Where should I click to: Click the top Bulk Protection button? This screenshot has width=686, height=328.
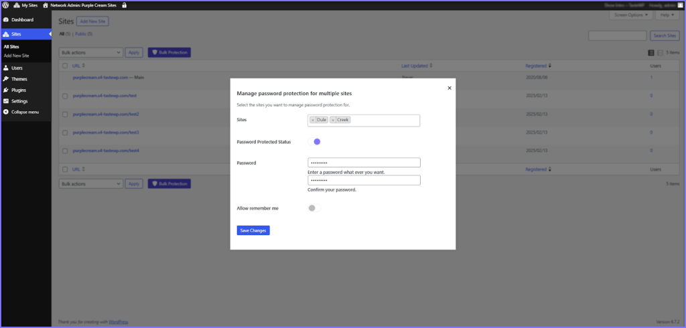coord(169,52)
